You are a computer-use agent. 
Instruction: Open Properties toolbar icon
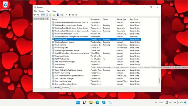point(47,15)
